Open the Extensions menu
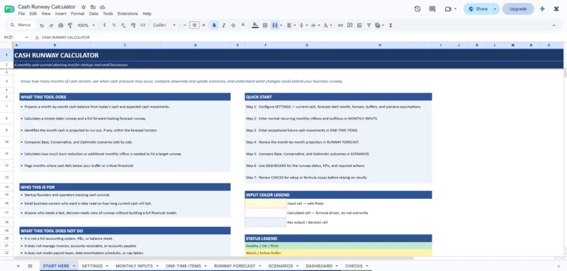 coord(128,13)
